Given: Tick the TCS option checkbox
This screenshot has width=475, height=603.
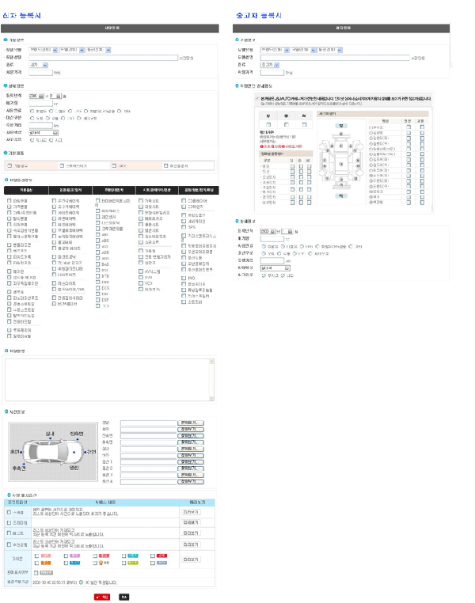Looking at the screenshot, I should tap(97, 305).
